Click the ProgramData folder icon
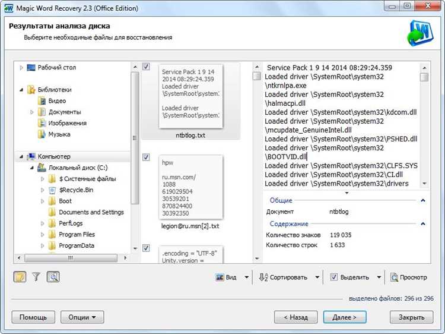445x334 pixels. 52,245
